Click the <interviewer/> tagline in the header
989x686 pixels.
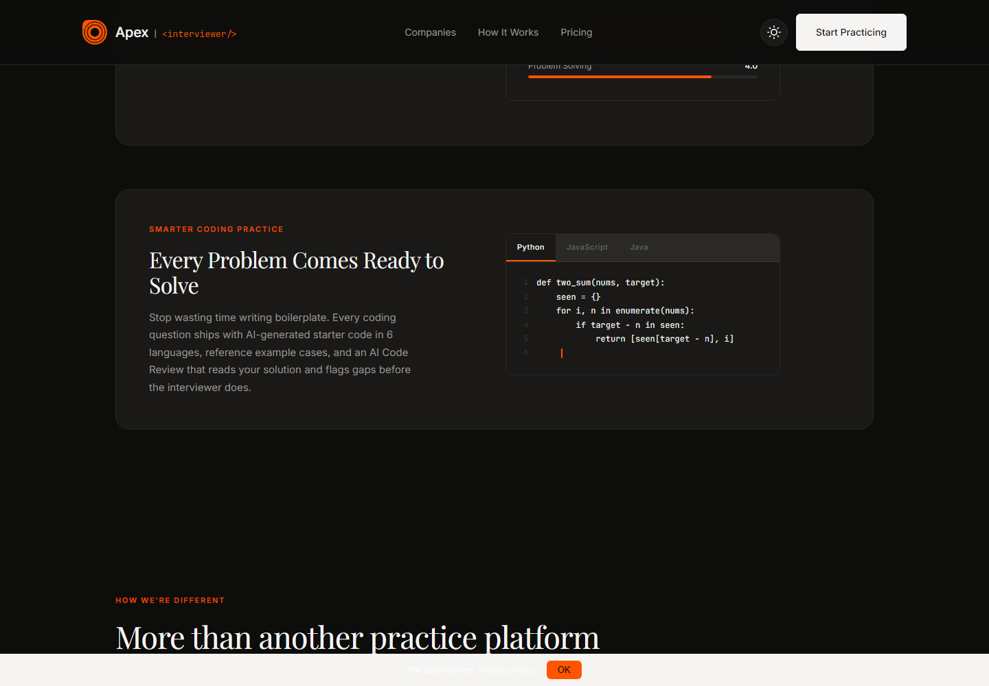pyautogui.click(x=199, y=34)
